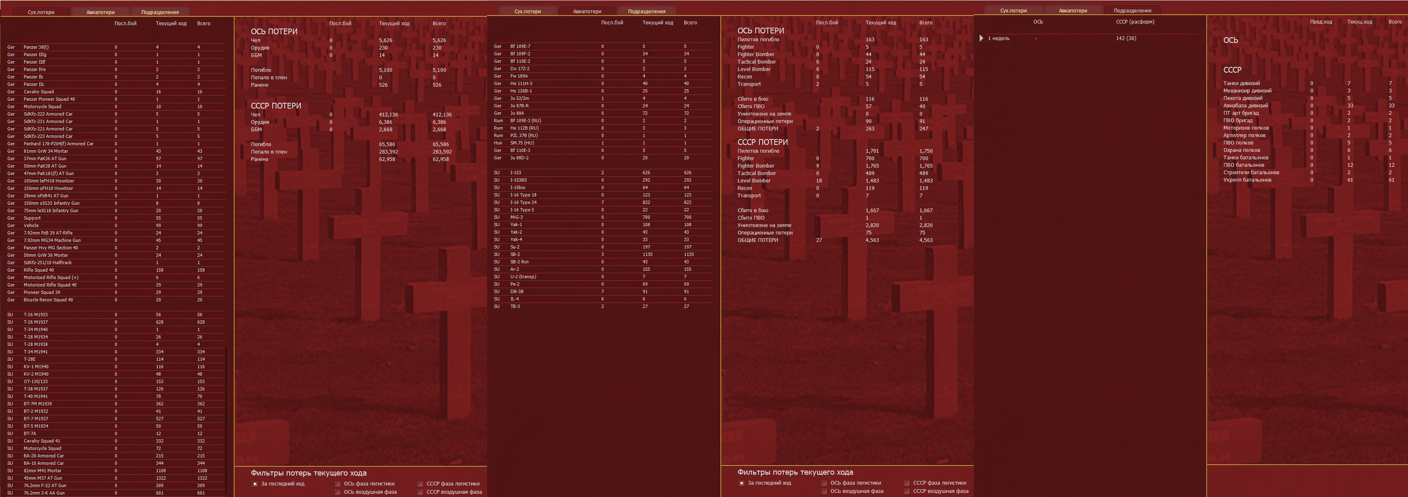Switch to Авиапотери tab above '1 недель' row

1073,10
